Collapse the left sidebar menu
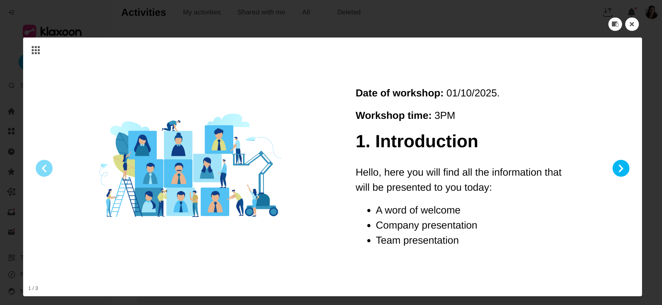The image size is (662, 305). pos(12,12)
